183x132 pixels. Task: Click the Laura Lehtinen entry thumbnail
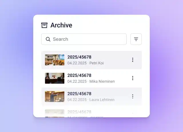pyautogui.click(x=55, y=96)
